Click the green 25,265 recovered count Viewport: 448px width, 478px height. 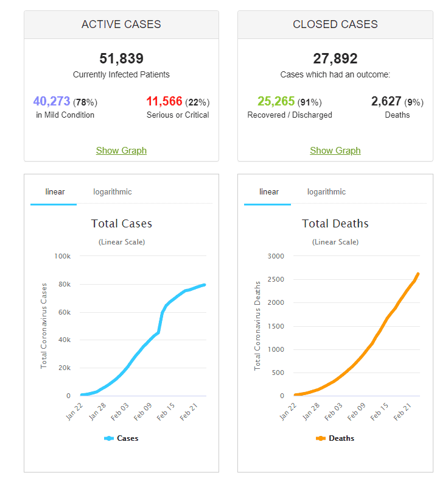pos(276,101)
